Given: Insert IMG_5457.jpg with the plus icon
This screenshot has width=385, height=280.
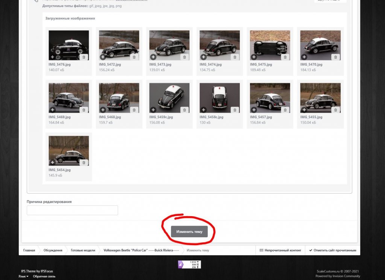Looking at the screenshot, I should (x=254, y=110).
